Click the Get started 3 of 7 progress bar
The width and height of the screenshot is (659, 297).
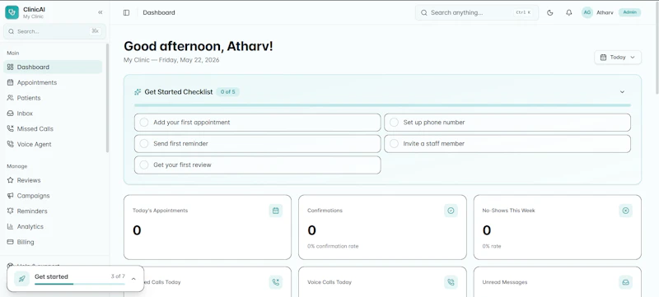click(80, 284)
